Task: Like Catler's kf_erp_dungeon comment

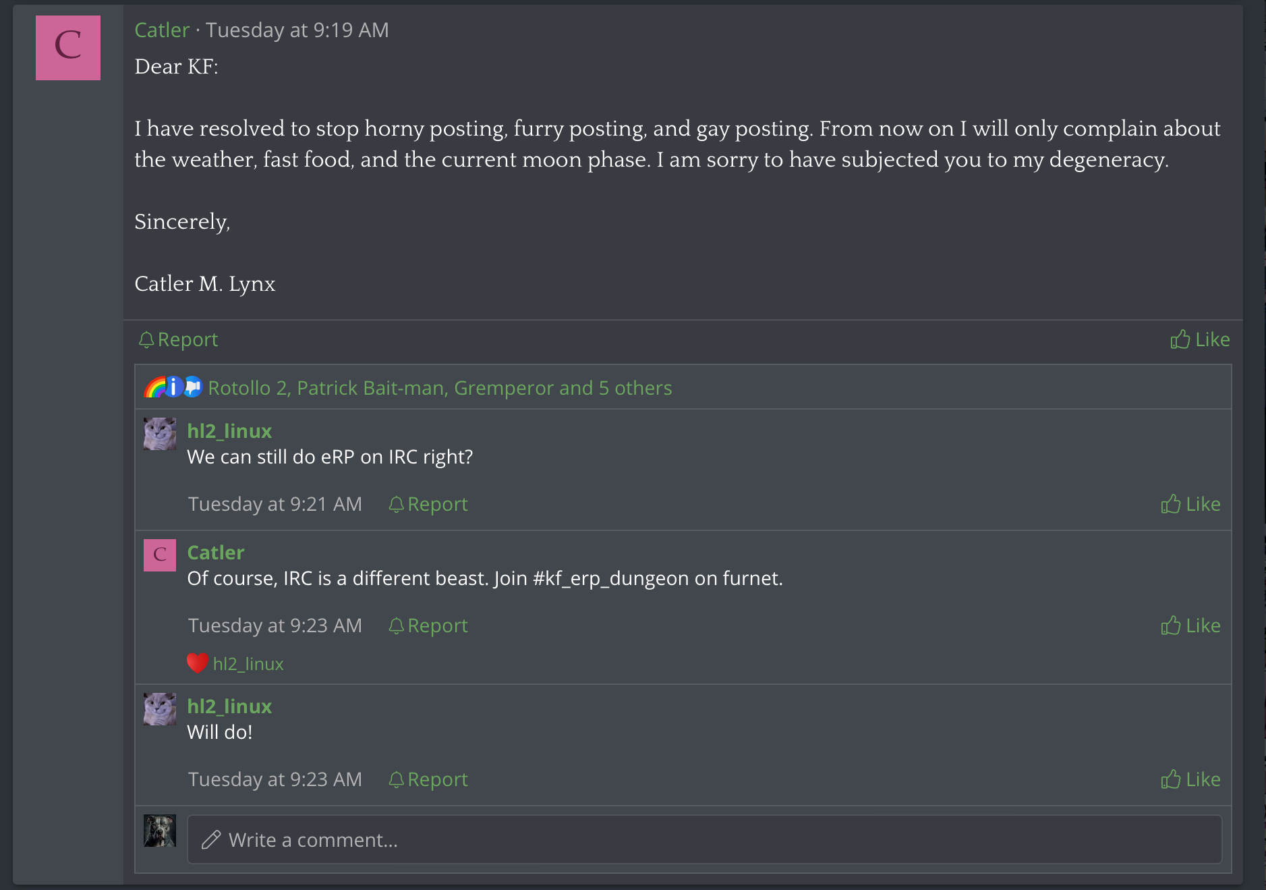Action: [1190, 625]
